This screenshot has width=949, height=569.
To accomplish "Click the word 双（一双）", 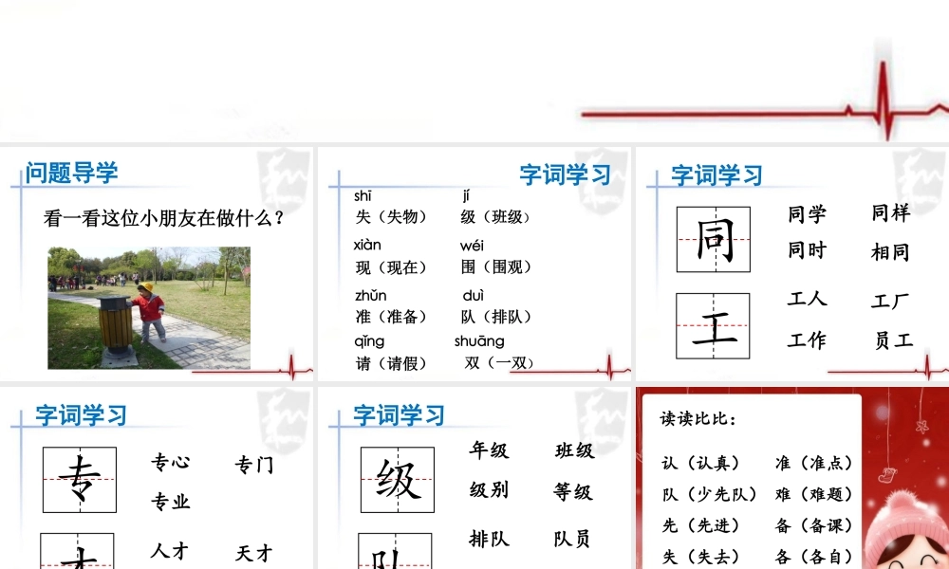I will point(499,362).
